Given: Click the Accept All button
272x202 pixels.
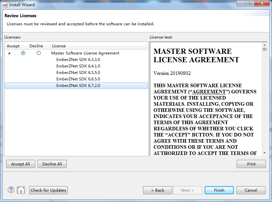Looking at the screenshot, I should (x=21, y=164).
